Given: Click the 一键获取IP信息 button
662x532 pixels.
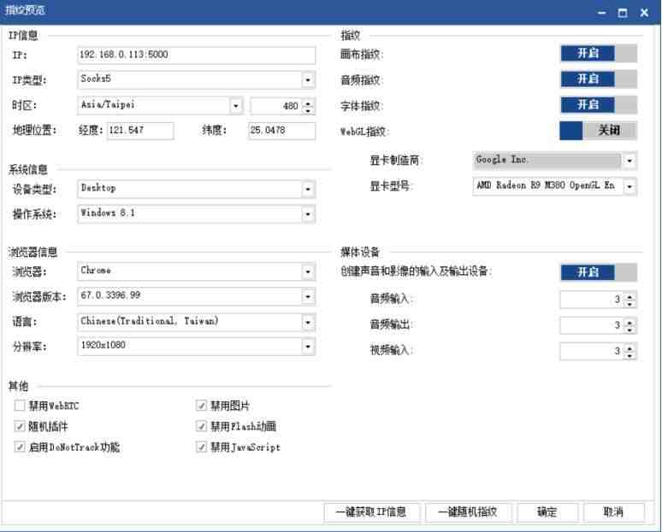Looking at the screenshot, I should tap(371, 512).
